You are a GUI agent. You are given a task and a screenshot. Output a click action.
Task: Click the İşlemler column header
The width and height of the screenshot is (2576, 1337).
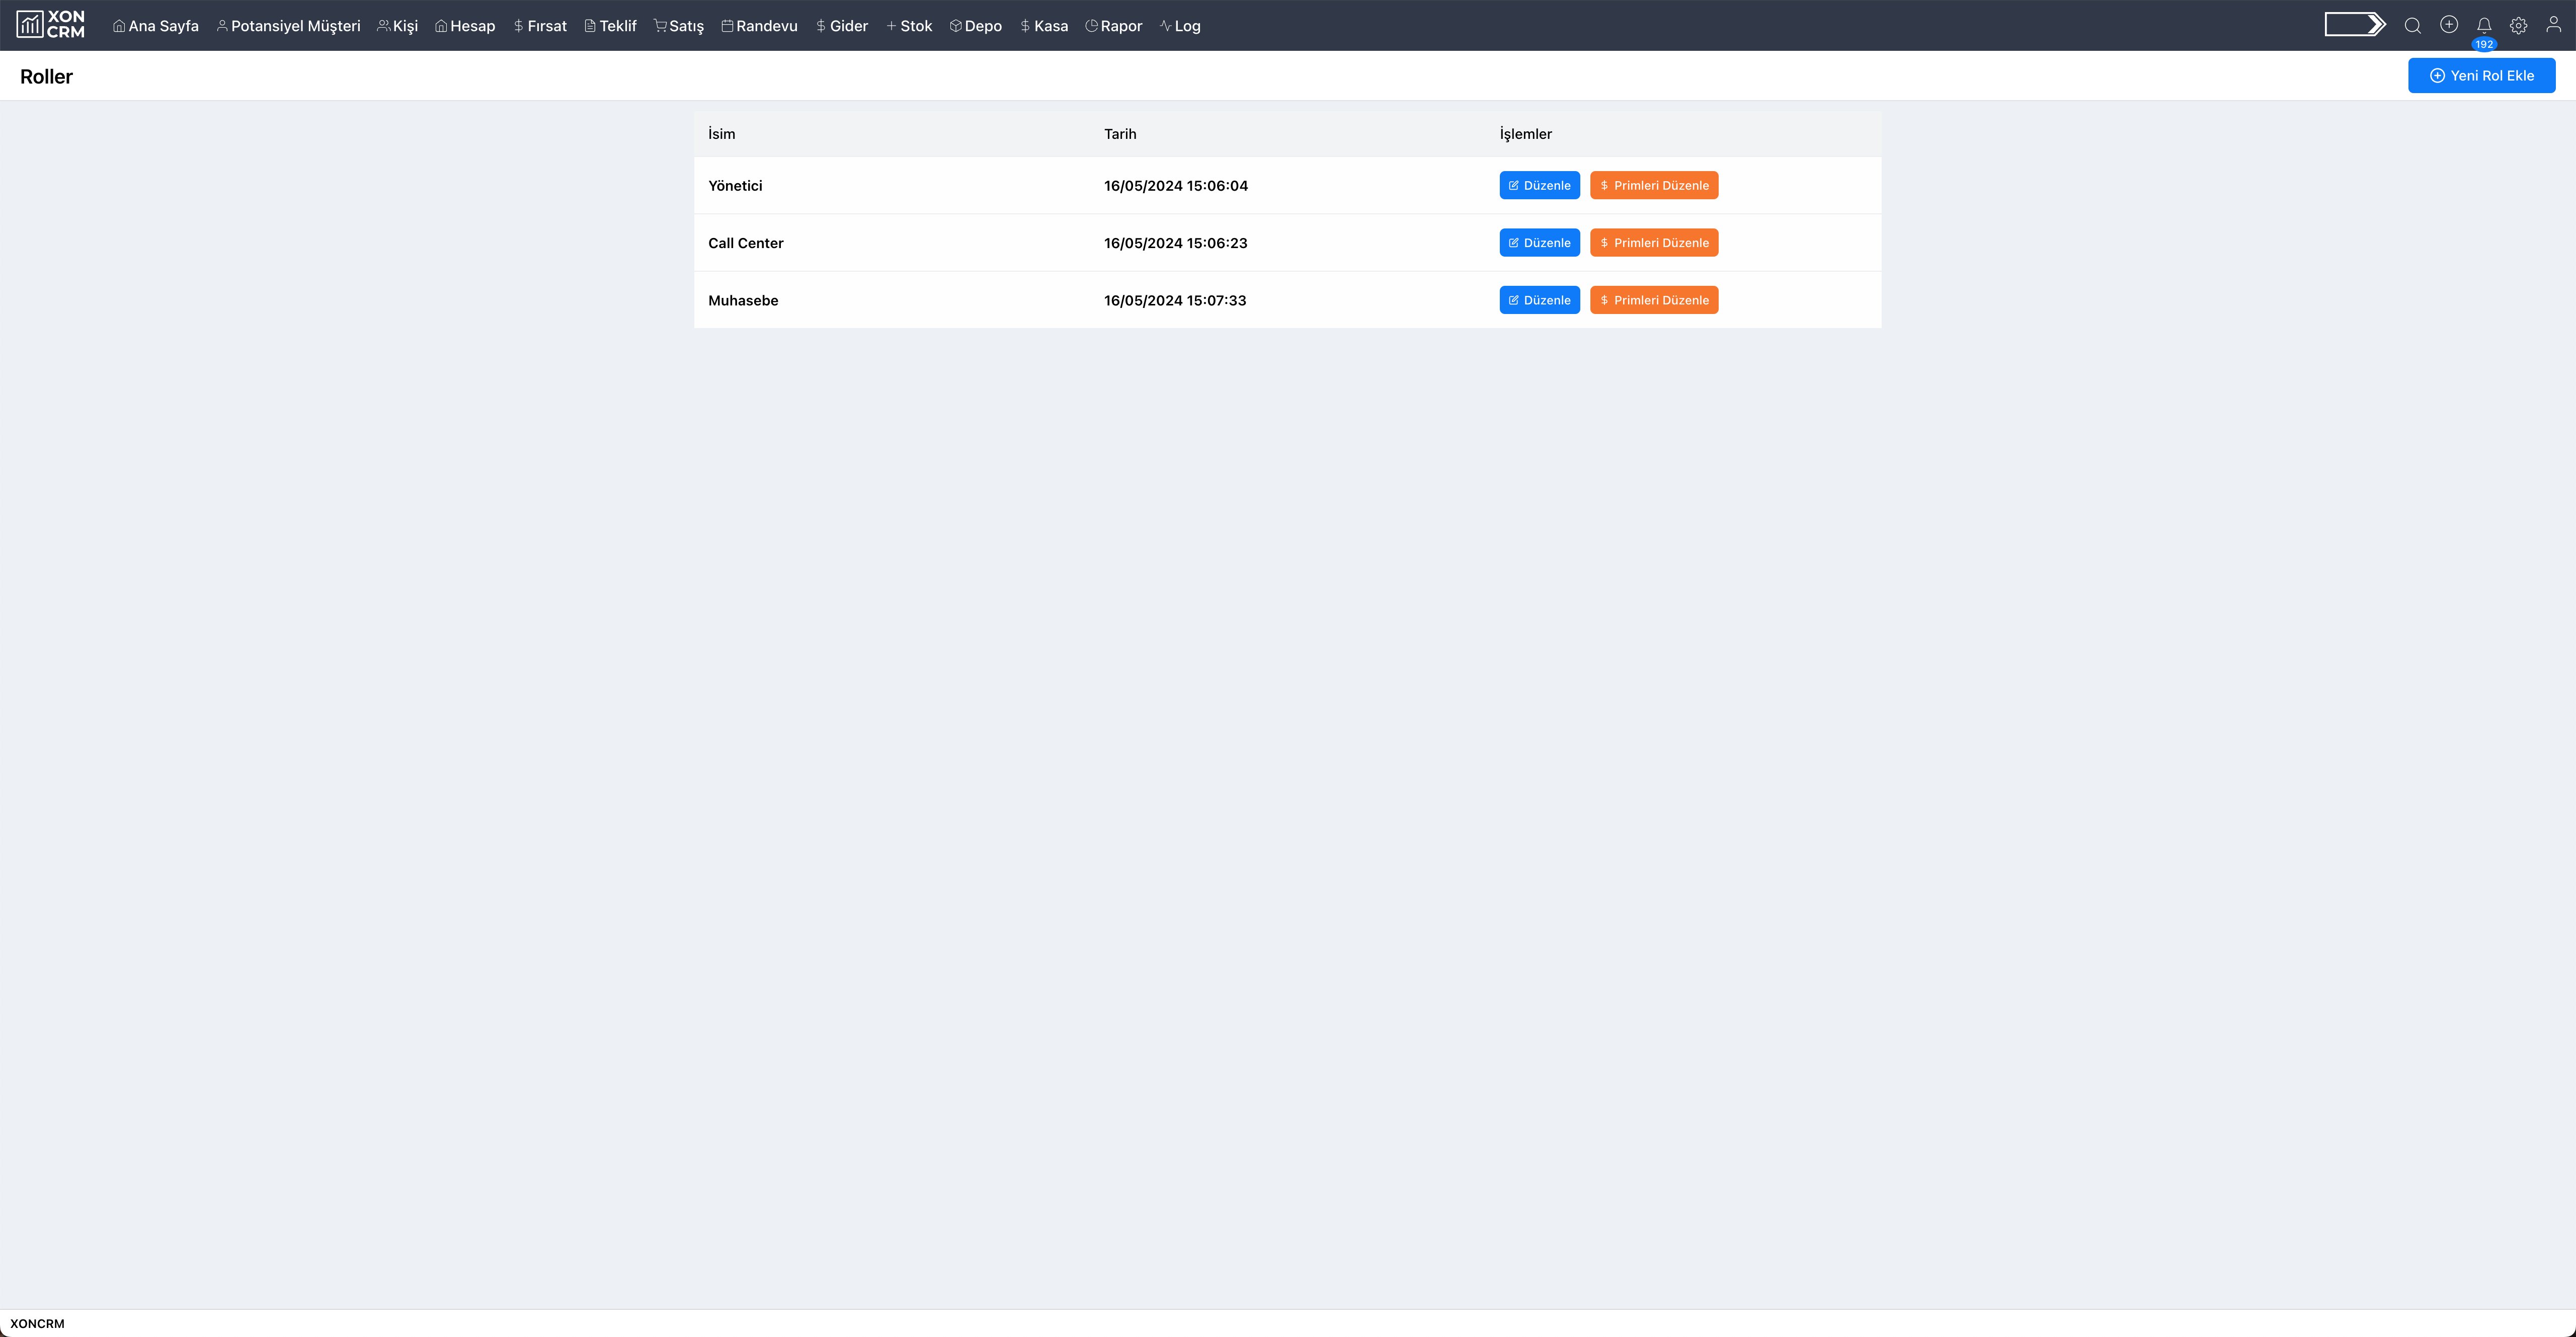click(1525, 134)
